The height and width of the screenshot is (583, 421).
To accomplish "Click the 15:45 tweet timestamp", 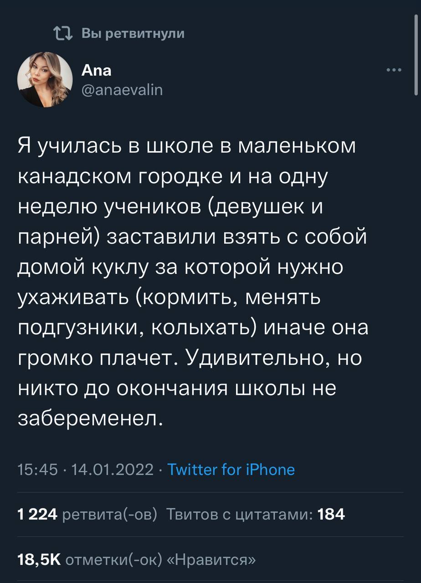I will pos(37,469).
